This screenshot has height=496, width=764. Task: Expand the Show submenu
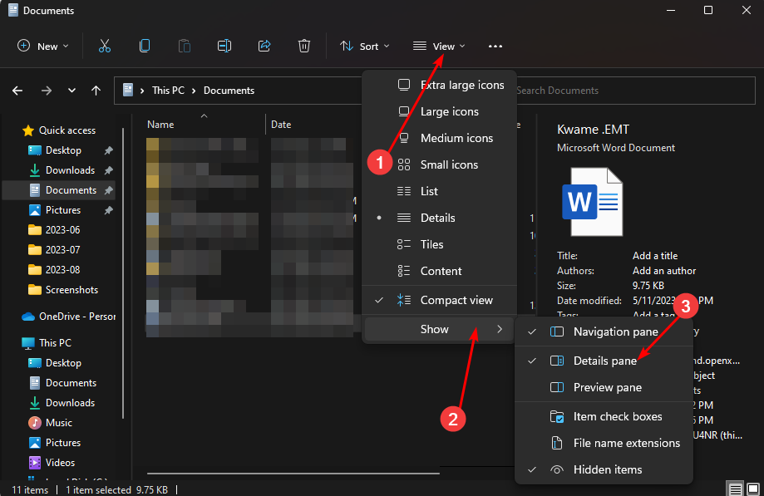(439, 330)
